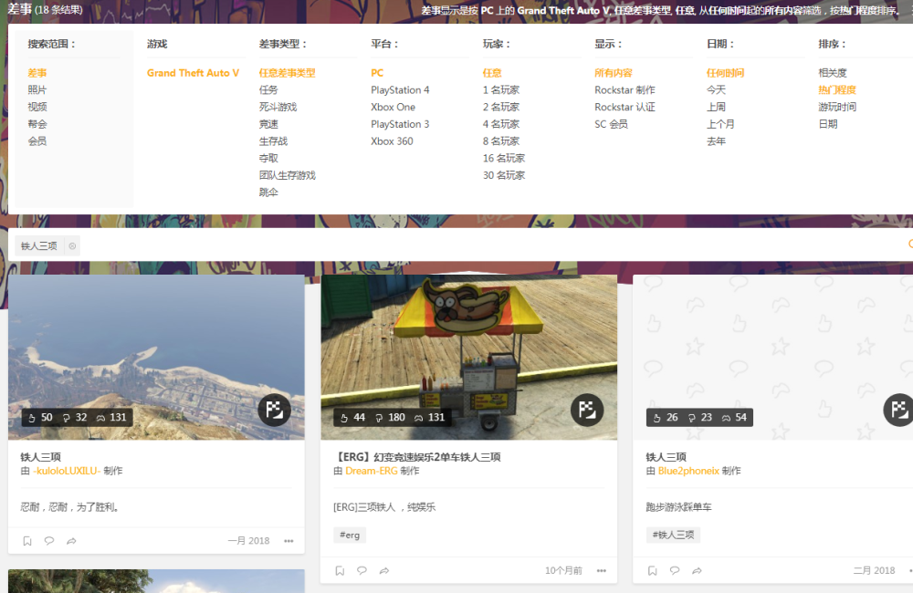Click race flag icon on the hotdog cart thumbnail
The width and height of the screenshot is (913, 593).
click(x=587, y=411)
